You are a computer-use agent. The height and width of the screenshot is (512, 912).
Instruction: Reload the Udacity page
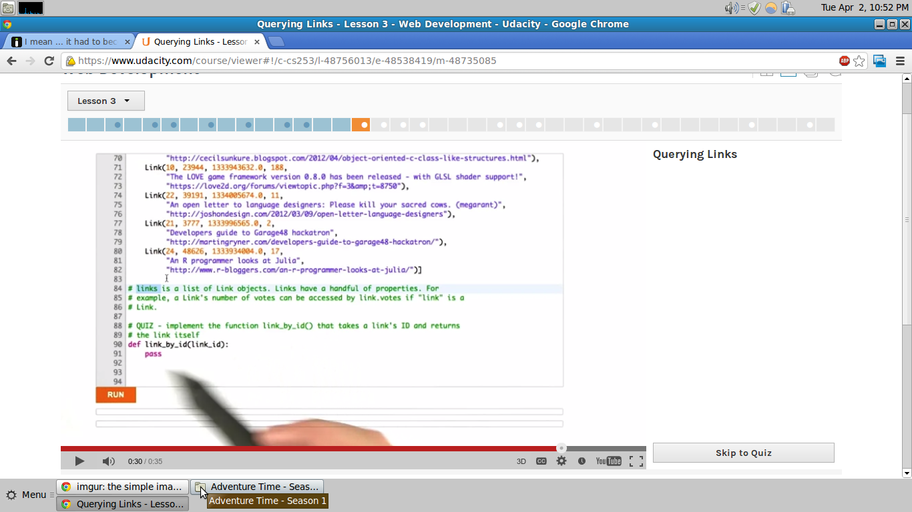(49, 61)
